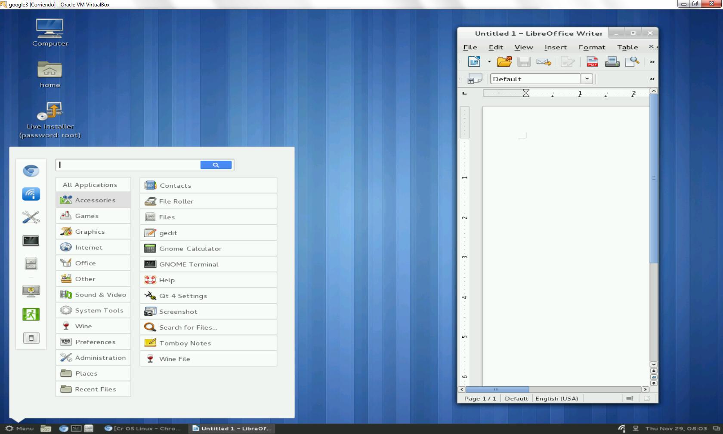The height and width of the screenshot is (434, 723).
Task: Open GNOME Terminal from the applications list
Action: click(x=188, y=264)
